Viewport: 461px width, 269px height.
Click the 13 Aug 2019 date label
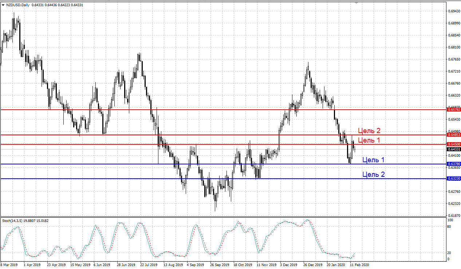pos(173,265)
